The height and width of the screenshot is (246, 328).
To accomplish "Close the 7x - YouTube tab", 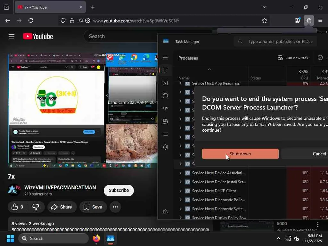I will pyautogui.click(x=80, y=7).
